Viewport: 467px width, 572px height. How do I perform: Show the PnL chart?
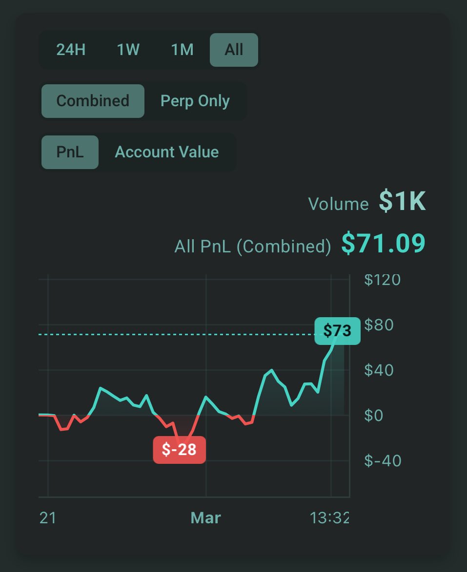(x=70, y=152)
